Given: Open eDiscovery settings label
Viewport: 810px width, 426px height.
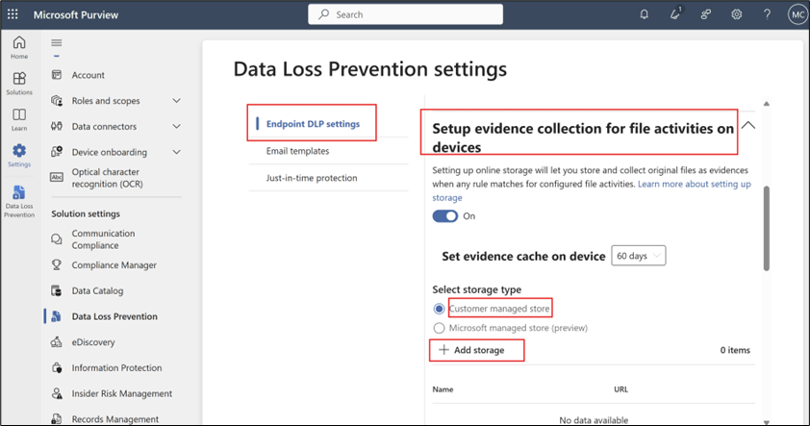Looking at the screenshot, I should 93,341.
